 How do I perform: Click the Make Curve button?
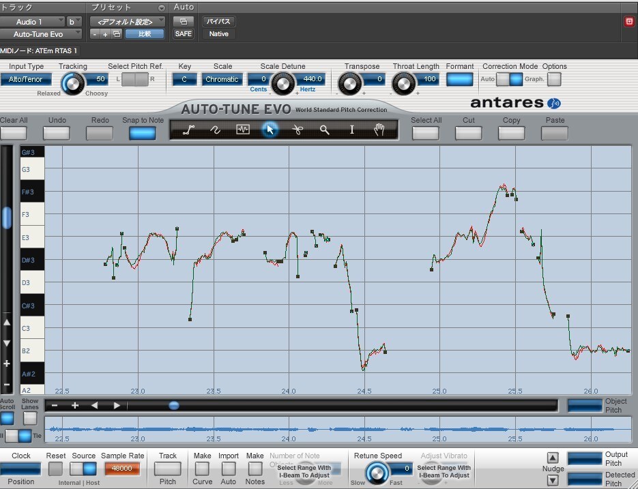pos(202,469)
